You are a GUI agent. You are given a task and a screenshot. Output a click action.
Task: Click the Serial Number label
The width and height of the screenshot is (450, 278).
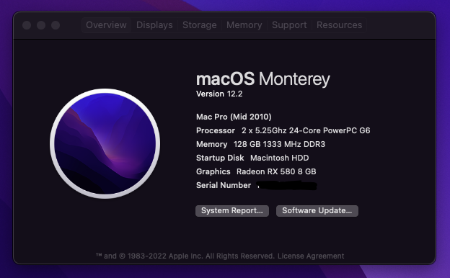coord(224,185)
